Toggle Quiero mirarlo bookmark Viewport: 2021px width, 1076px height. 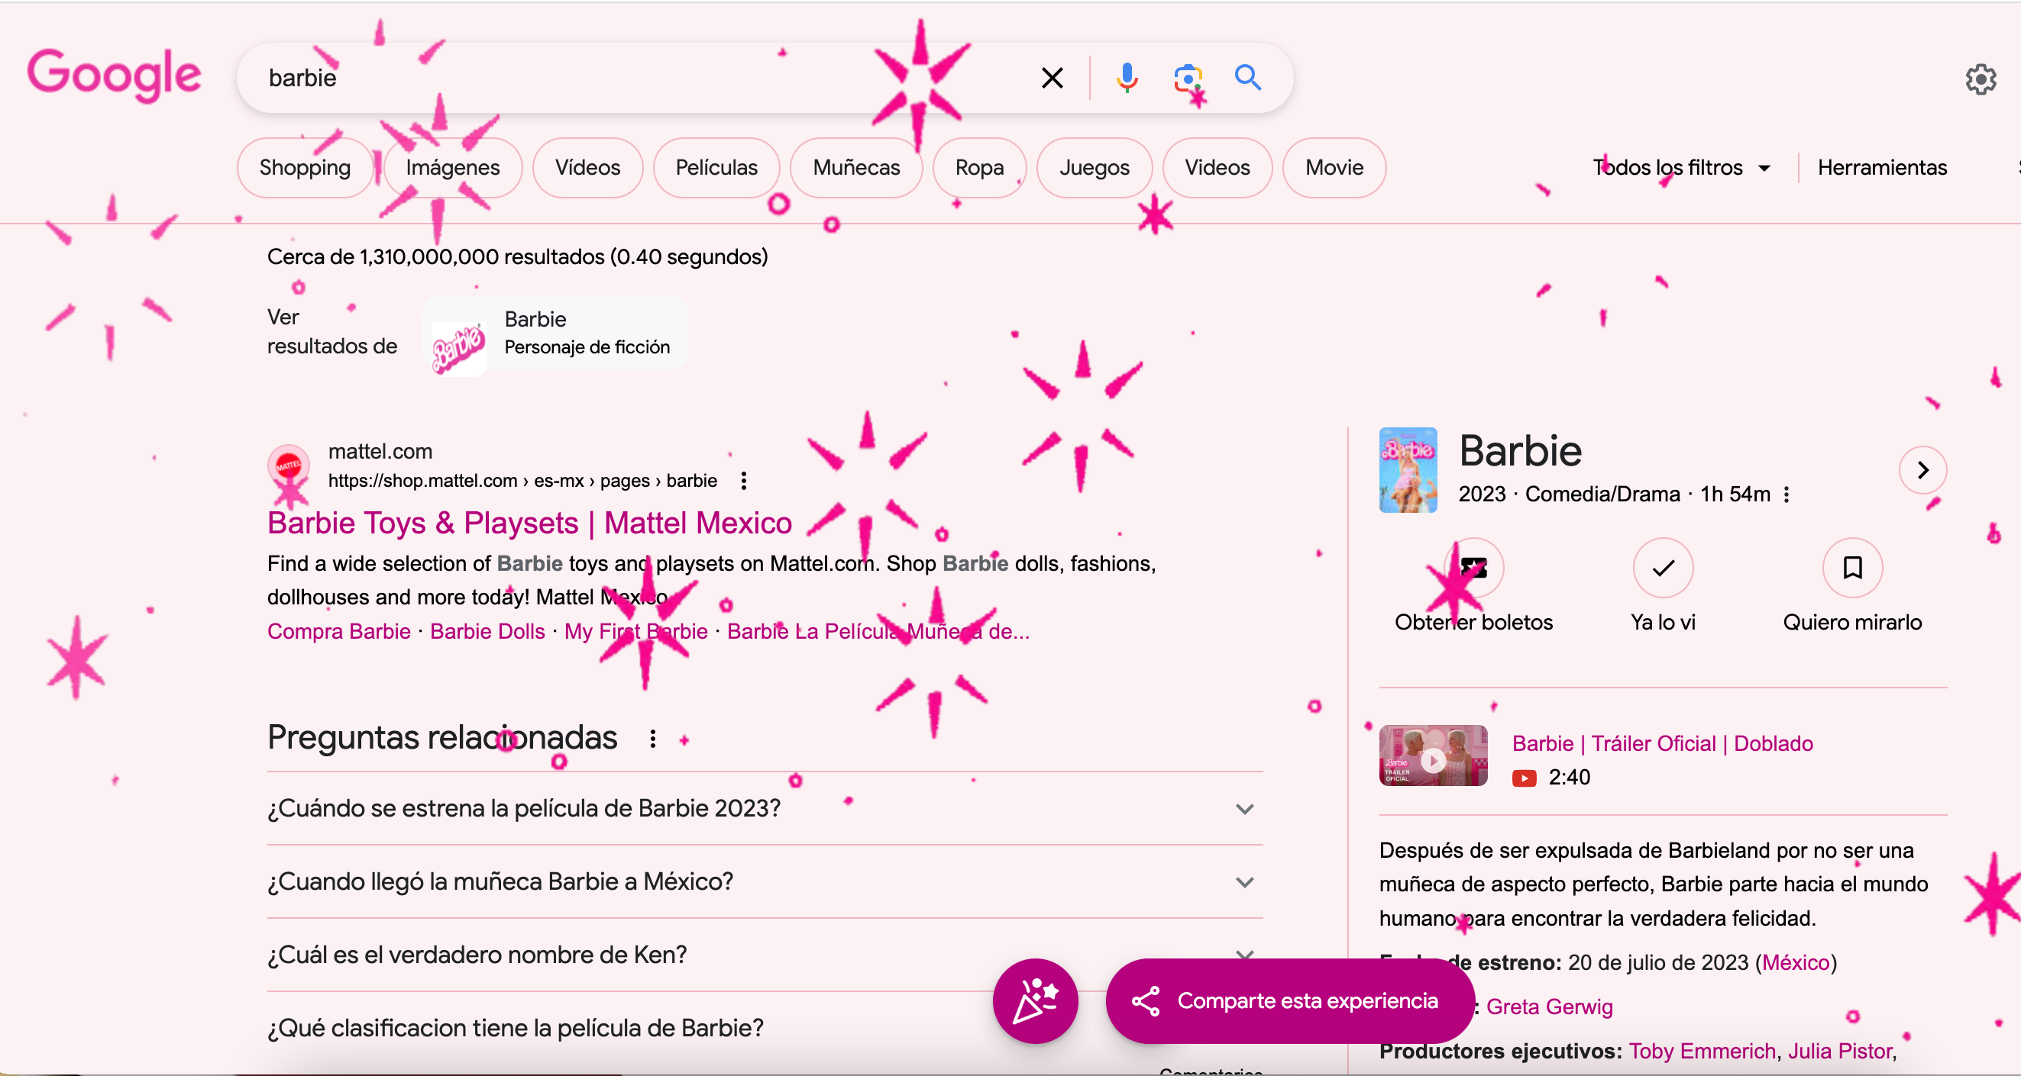(1852, 568)
